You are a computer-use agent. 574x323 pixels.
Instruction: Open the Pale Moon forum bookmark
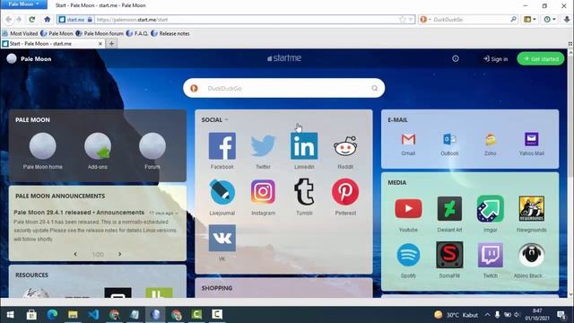[x=100, y=33]
